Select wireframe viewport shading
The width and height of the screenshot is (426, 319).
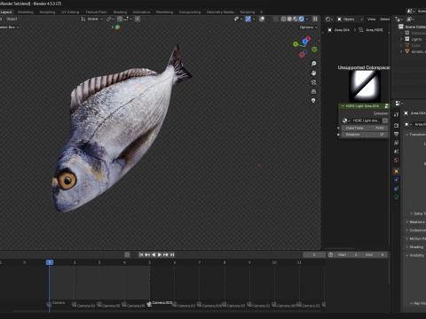click(283, 19)
